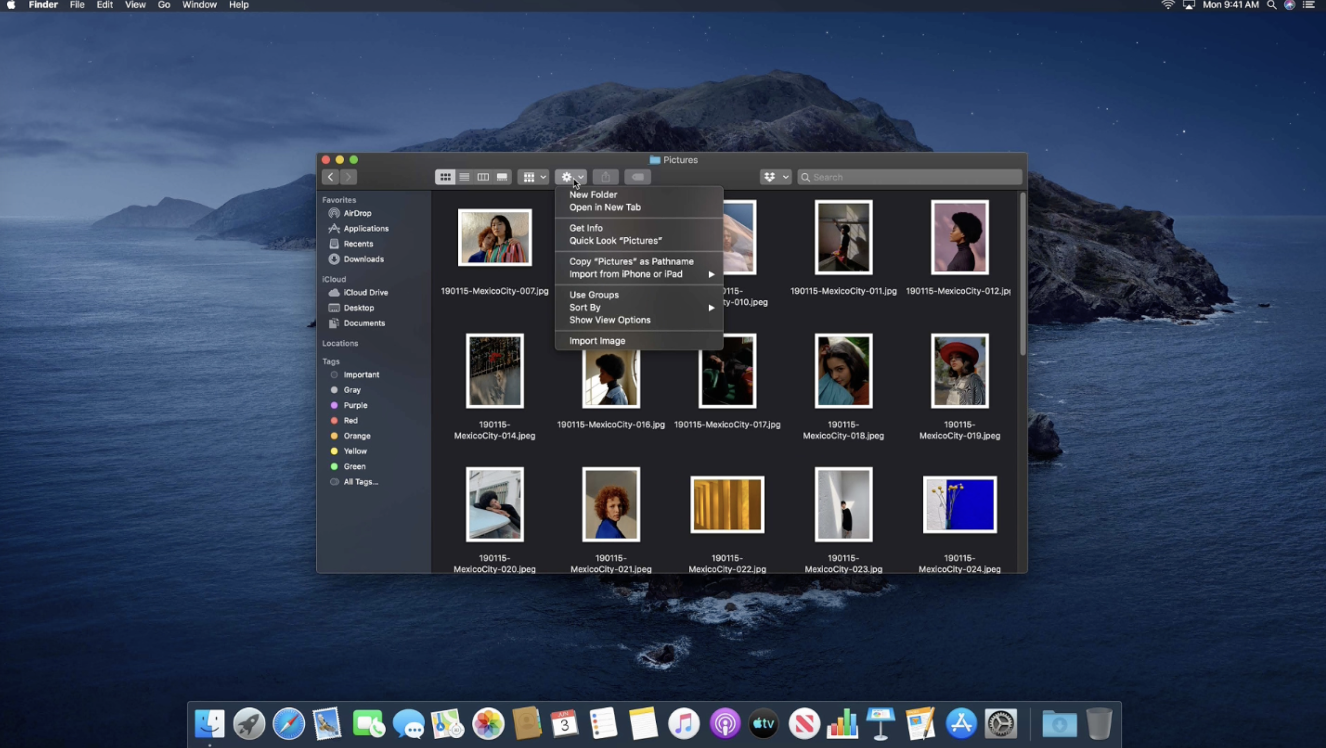Screen dimensions: 1326x748
Task: Switch to gallery view in toolbar
Action: point(502,177)
